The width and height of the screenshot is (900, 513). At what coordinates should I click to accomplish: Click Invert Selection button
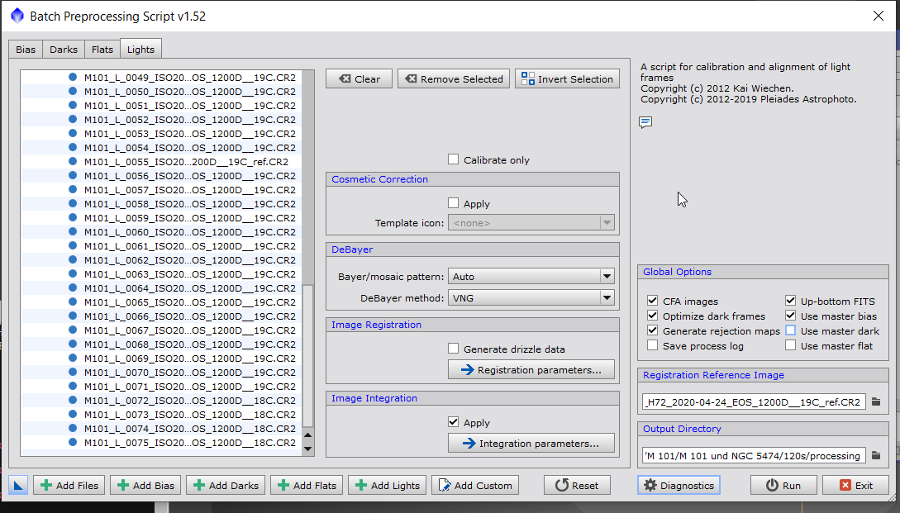coord(567,78)
